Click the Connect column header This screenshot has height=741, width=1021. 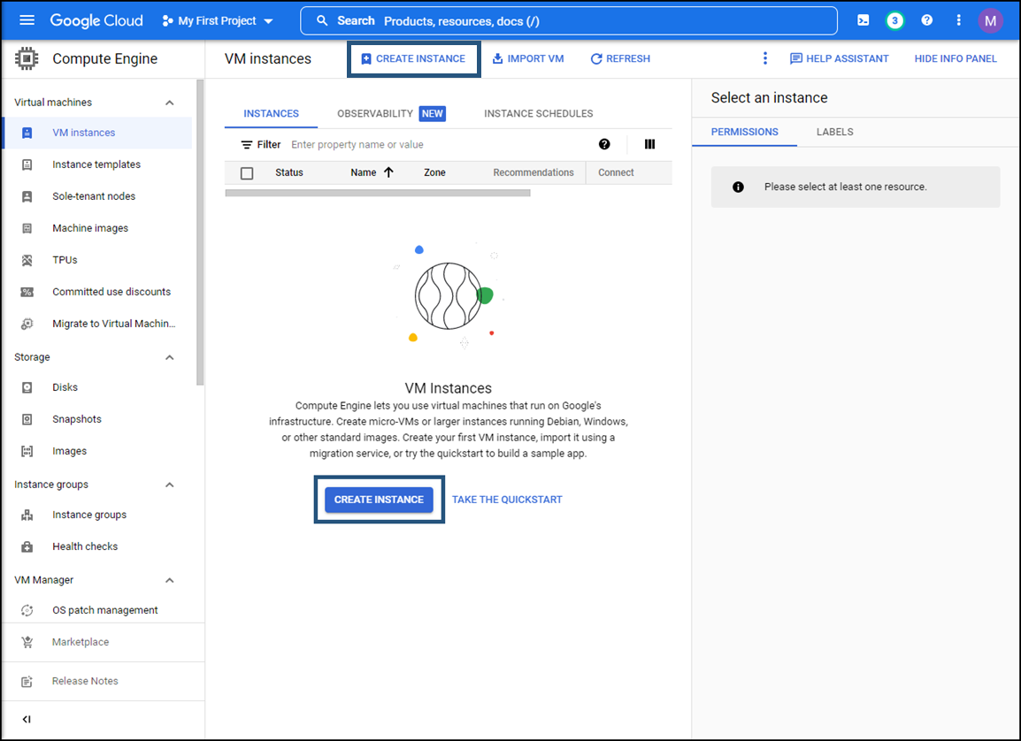click(x=616, y=172)
